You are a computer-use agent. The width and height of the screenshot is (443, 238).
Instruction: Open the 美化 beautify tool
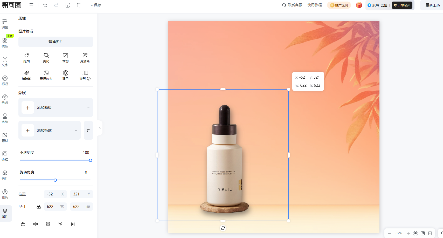46,58
